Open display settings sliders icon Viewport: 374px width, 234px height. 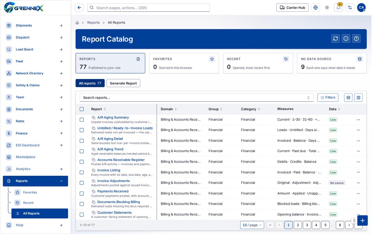tap(350, 8)
